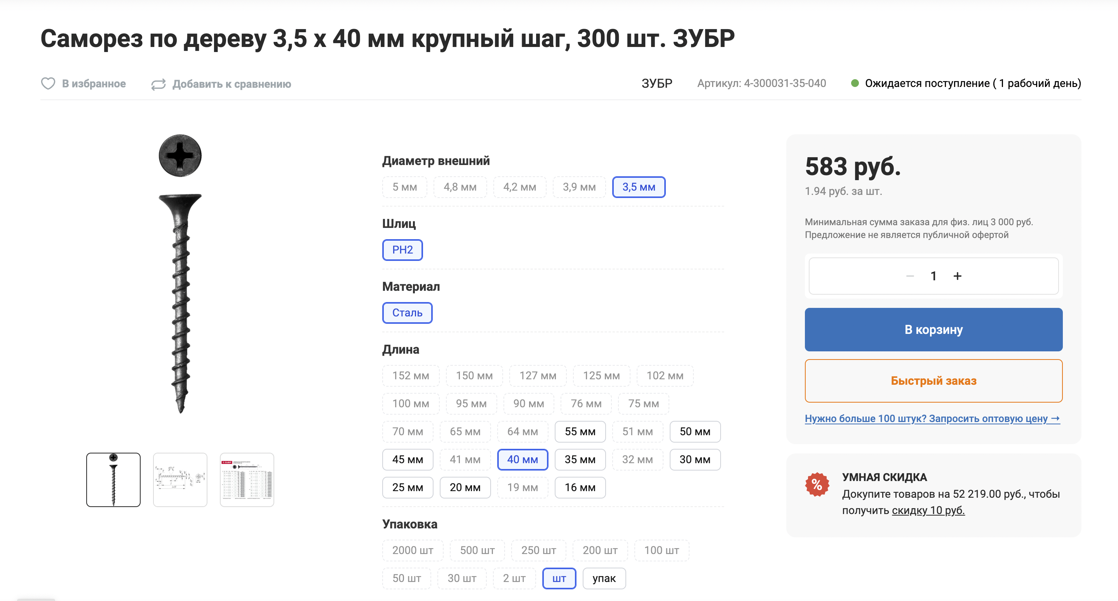Viewport: 1118px width, 601px height.
Task: Pick packaging 200 шт
Action: coord(600,550)
